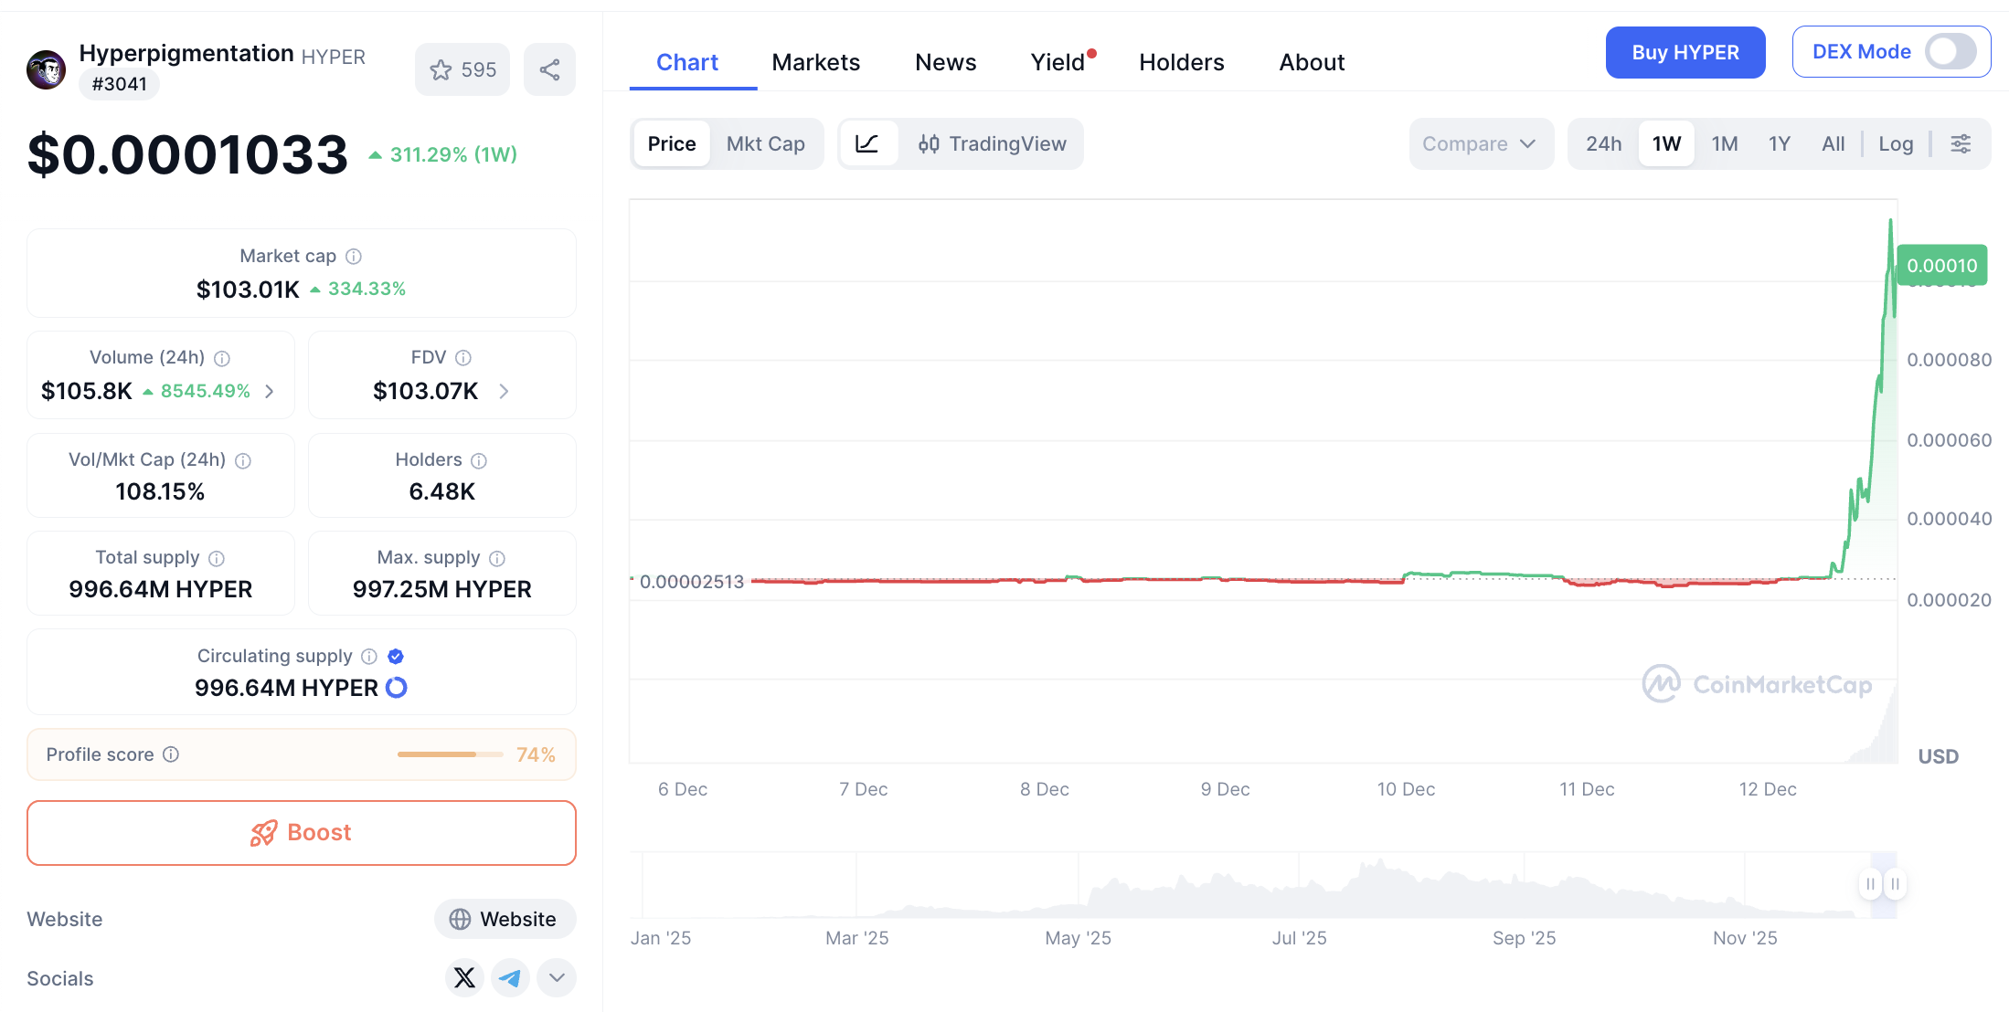Click the Buy HYPER button
The image size is (2009, 1012).
(1685, 52)
